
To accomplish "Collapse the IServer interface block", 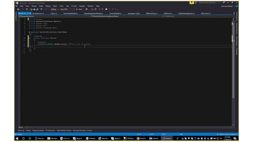I will click(x=29, y=38).
